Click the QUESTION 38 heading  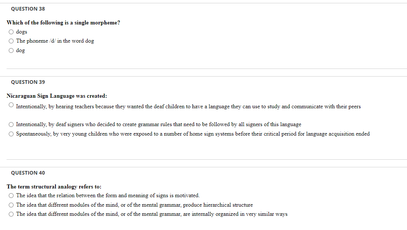point(28,9)
